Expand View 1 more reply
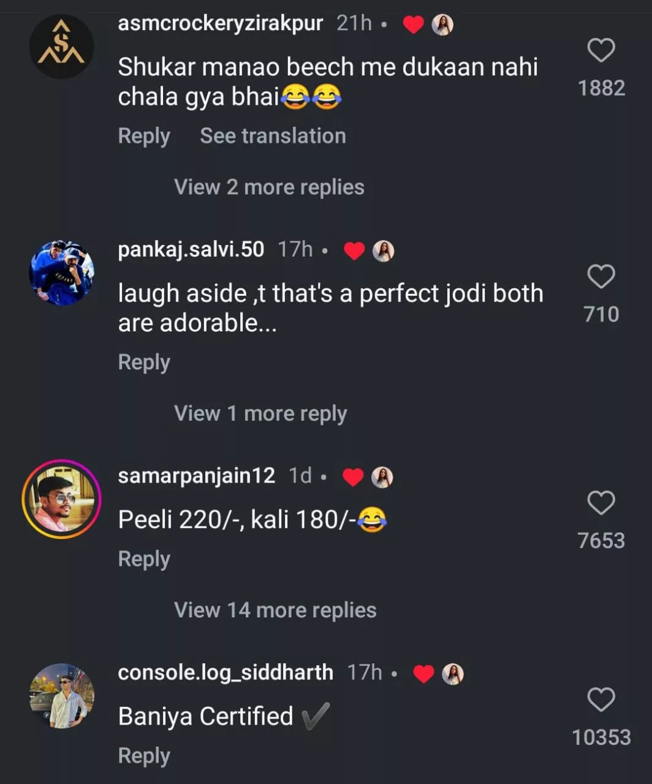Viewport: 652px width, 784px height. (260, 413)
